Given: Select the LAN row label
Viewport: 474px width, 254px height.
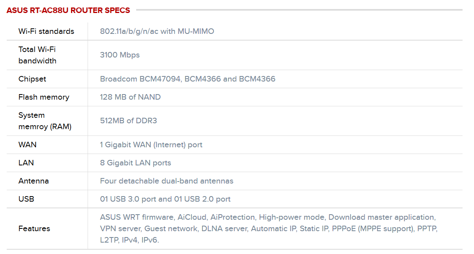Looking at the screenshot, I should point(26,163).
